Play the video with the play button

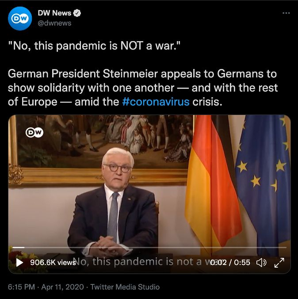(x=19, y=263)
